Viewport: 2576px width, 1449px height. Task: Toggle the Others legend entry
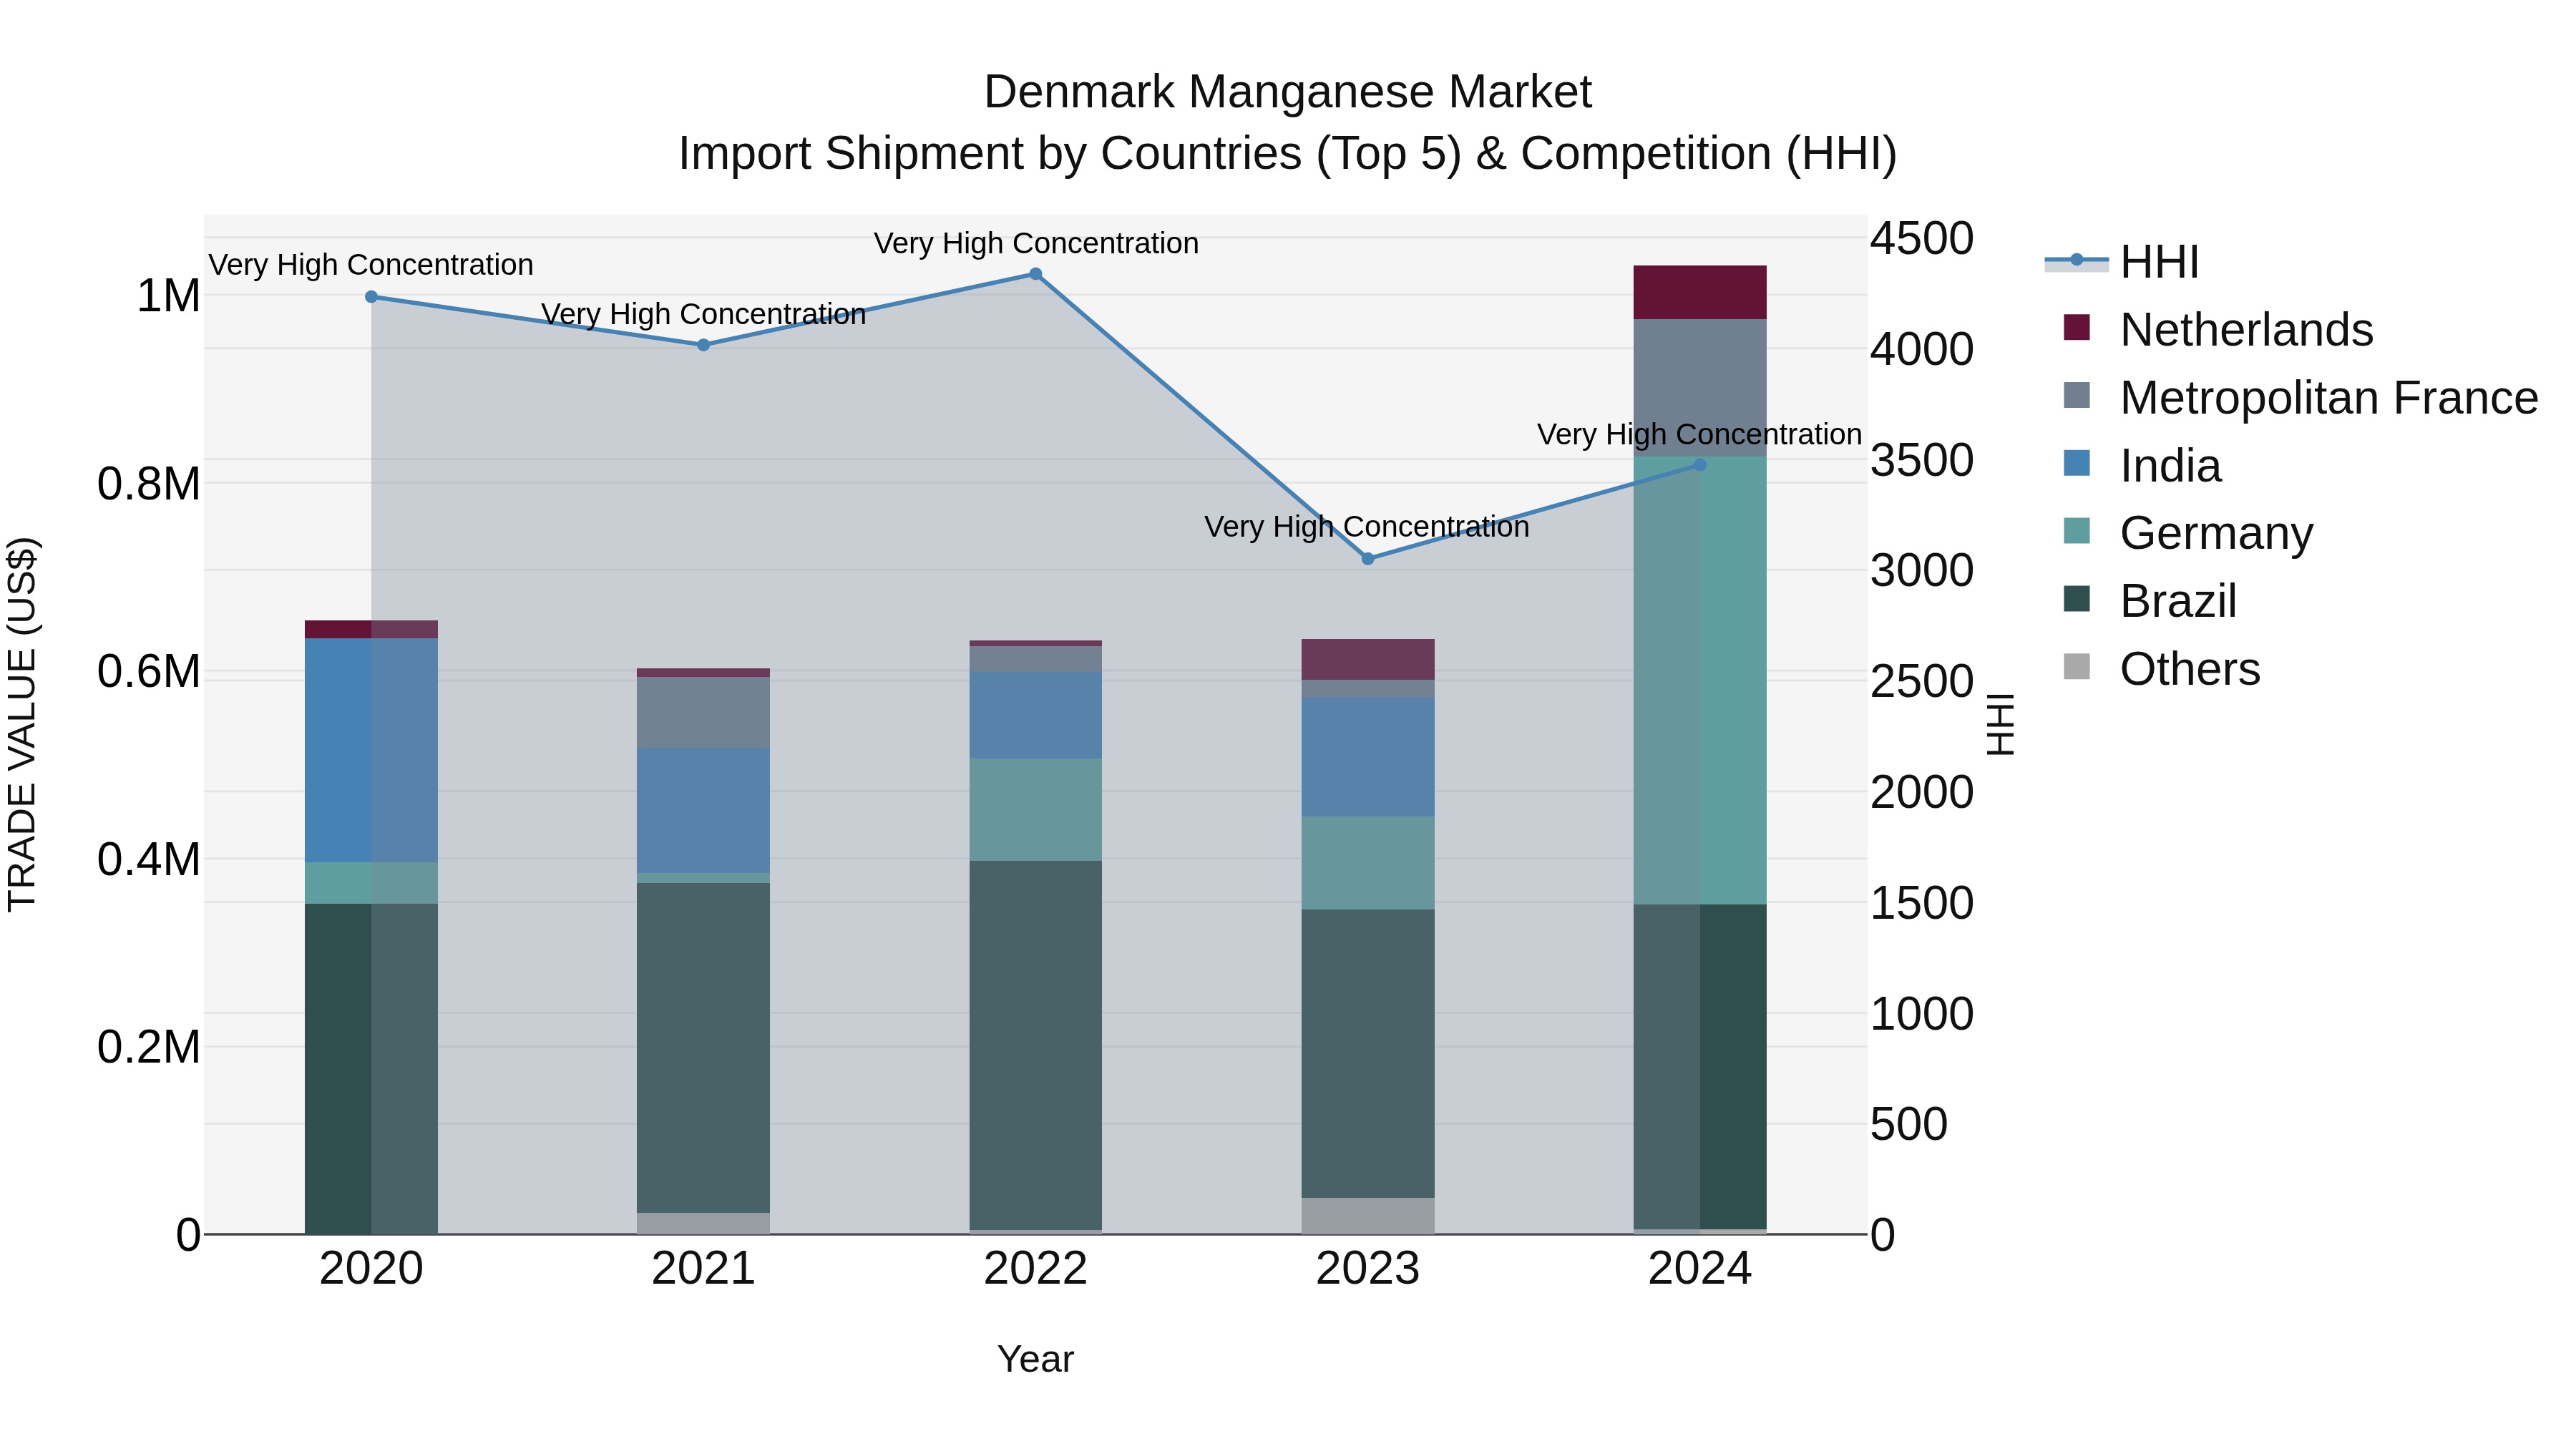point(2161,668)
